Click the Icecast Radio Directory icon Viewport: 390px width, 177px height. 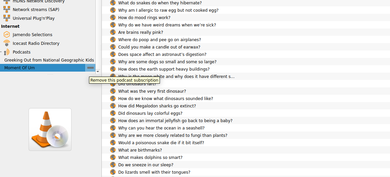7,43
